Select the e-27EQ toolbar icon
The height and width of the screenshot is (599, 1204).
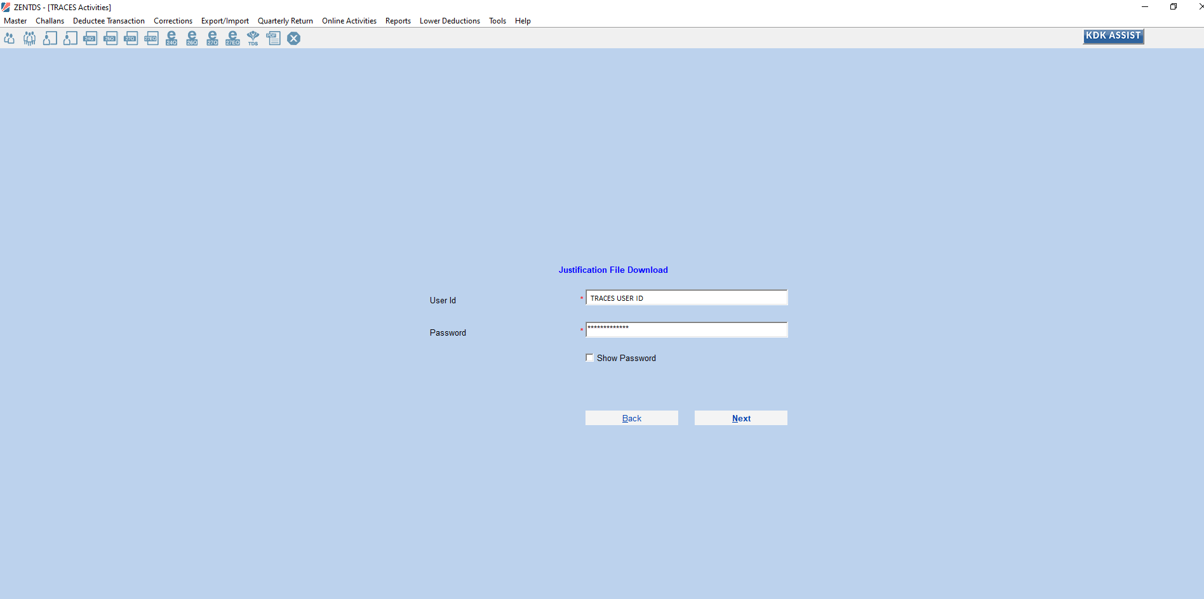[x=232, y=38]
